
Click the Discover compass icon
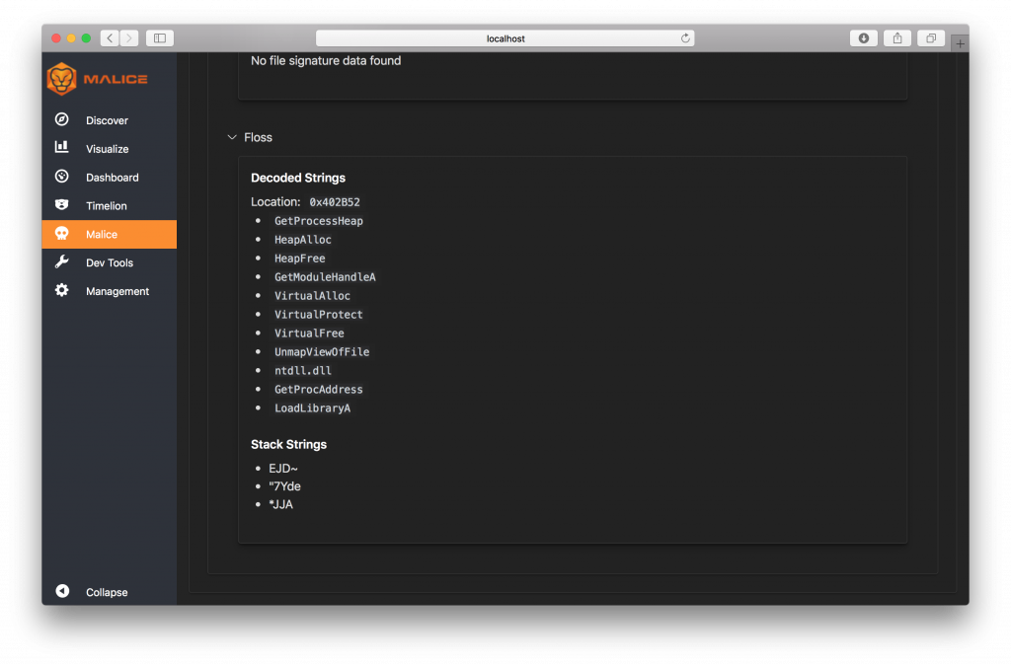(x=62, y=119)
